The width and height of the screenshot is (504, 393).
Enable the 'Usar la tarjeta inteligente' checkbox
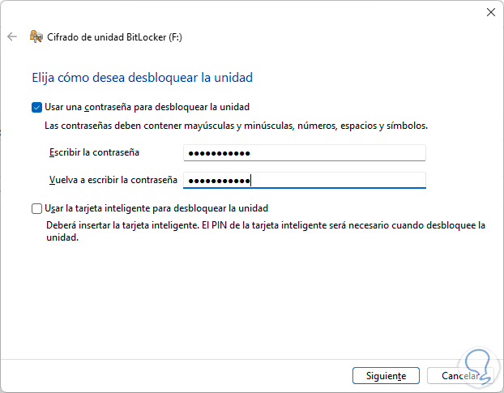click(x=36, y=208)
